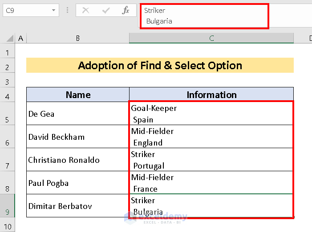Image resolution: width=312 pixels, height=232 pixels.
Task: Select column B header
Action: tap(77, 39)
